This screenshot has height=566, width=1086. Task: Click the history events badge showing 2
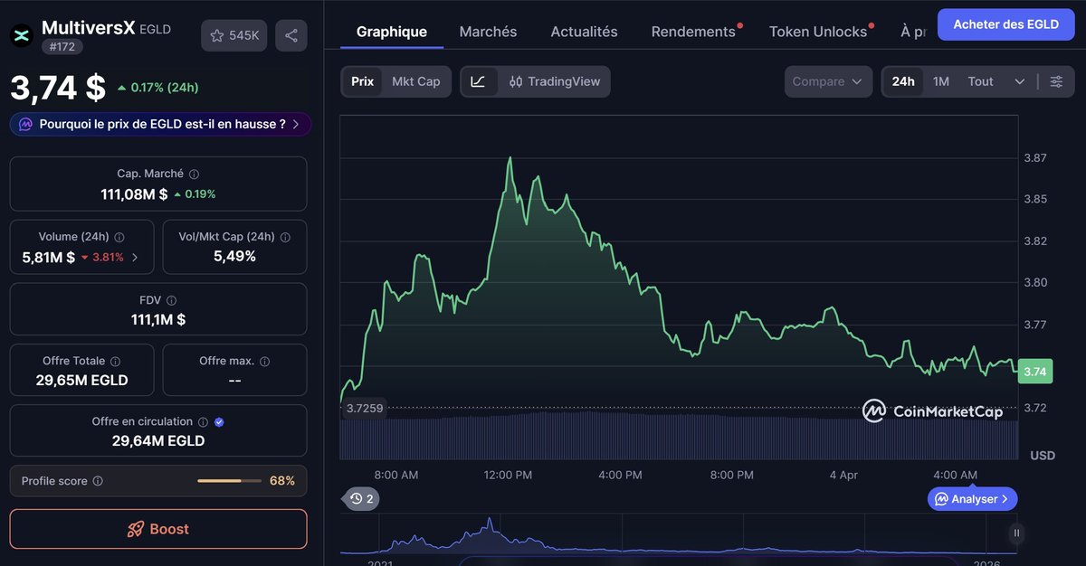click(361, 498)
